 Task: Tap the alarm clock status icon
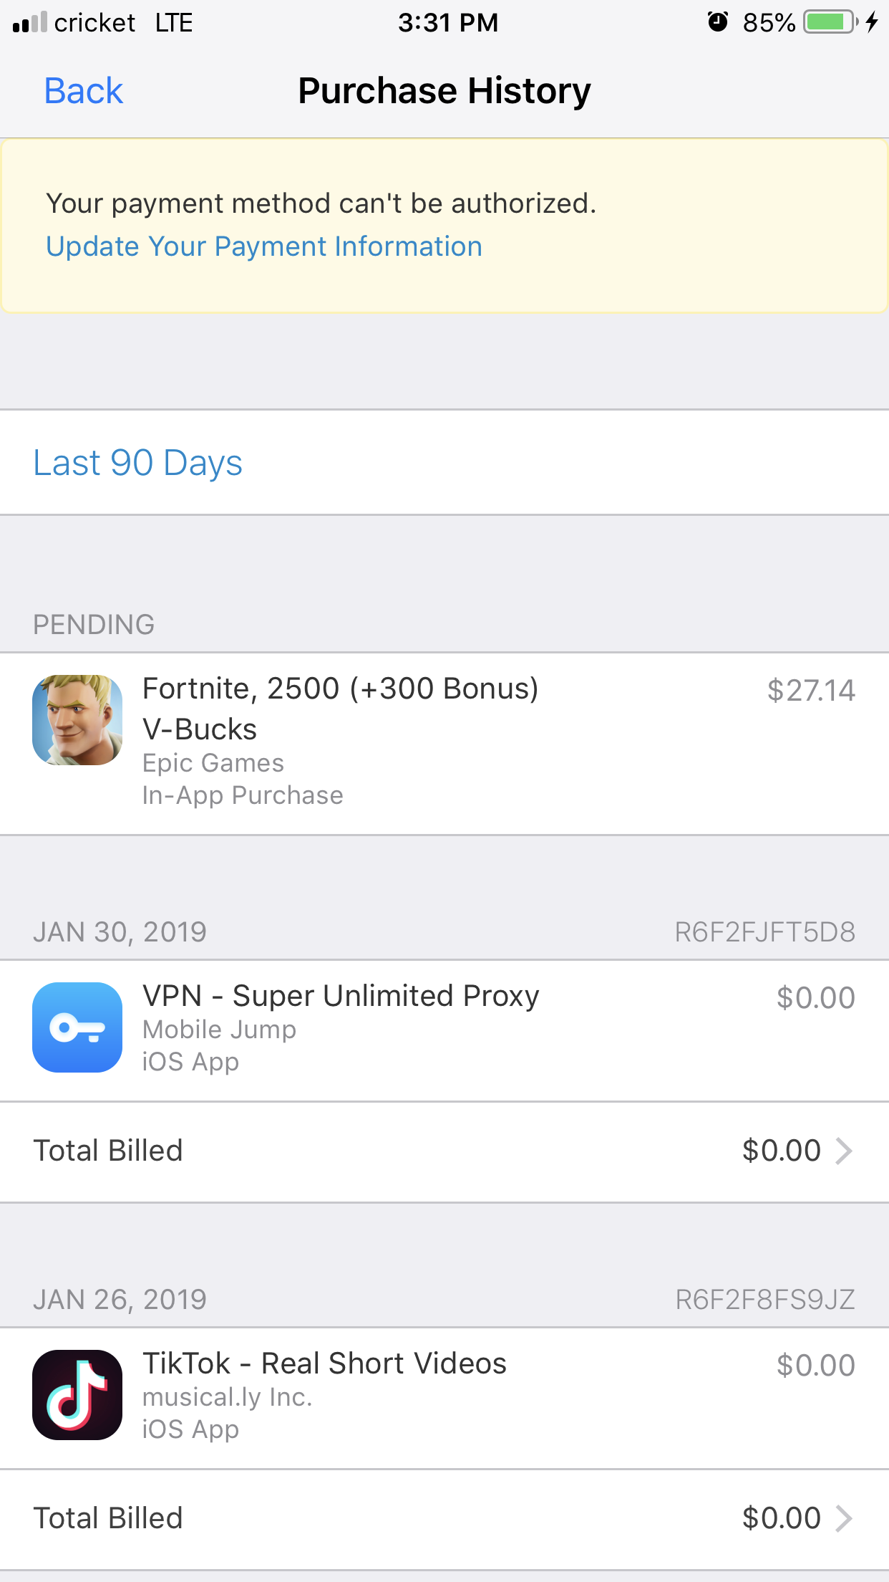click(718, 22)
